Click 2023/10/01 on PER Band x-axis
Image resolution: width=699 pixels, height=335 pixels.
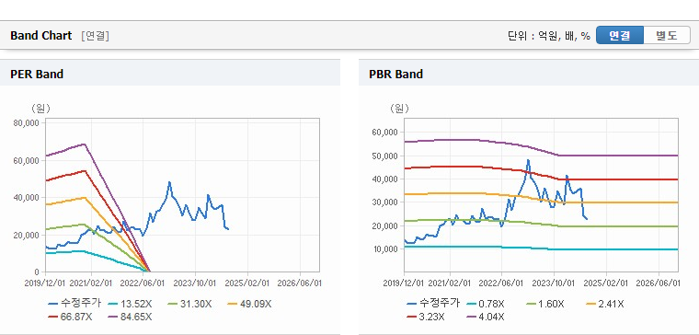(x=195, y=283)
